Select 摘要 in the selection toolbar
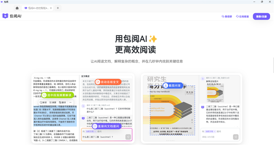Viewport: 274px width, 145px height. (53, 103)
